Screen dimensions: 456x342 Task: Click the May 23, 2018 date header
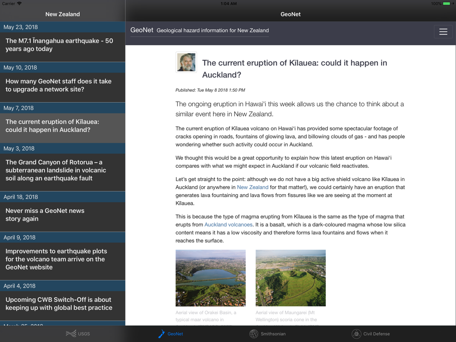point(62,27)
